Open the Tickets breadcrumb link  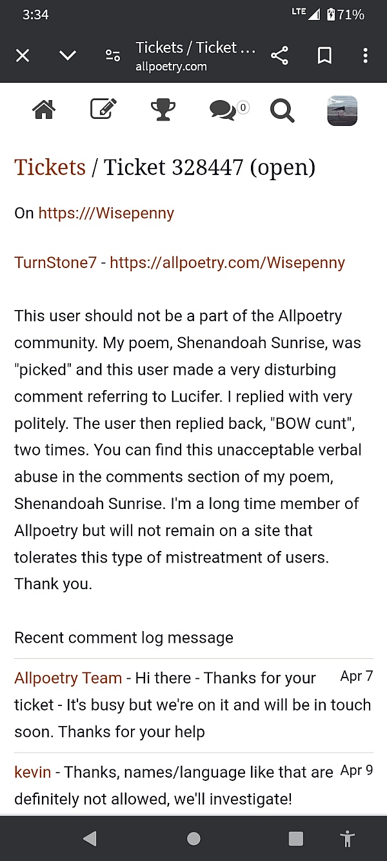coord(50,167)
